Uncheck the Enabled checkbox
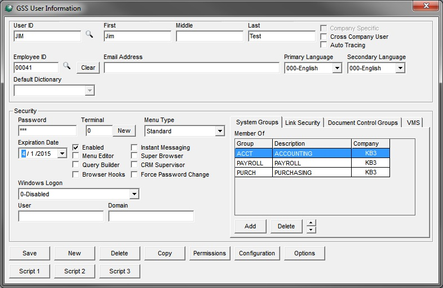The height and width of the screenshot is (288, 443). 76,147
